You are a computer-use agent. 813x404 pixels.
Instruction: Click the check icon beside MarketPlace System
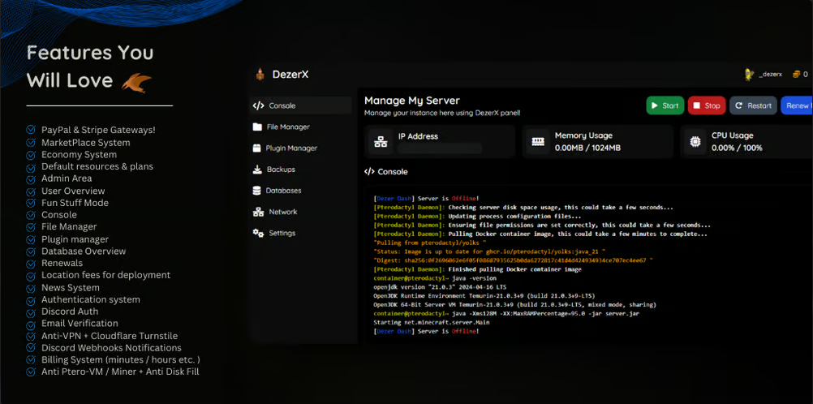click(x=31, y=143)
